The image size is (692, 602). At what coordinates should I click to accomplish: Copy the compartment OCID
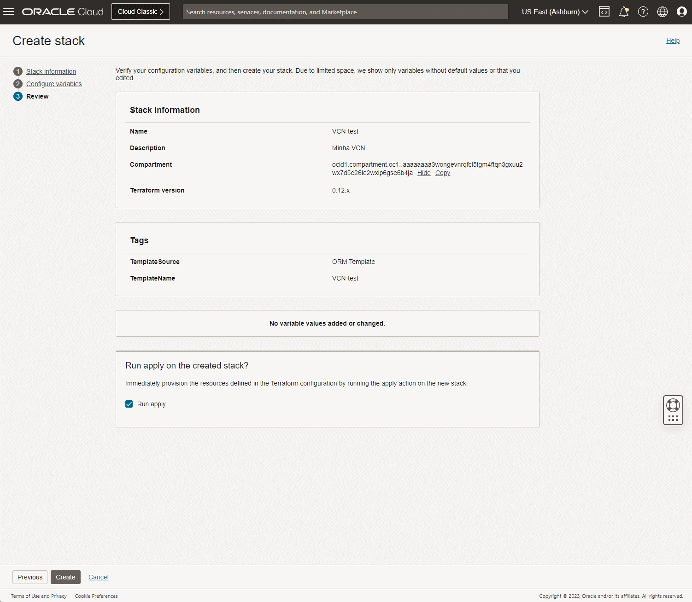pos(443,173)
